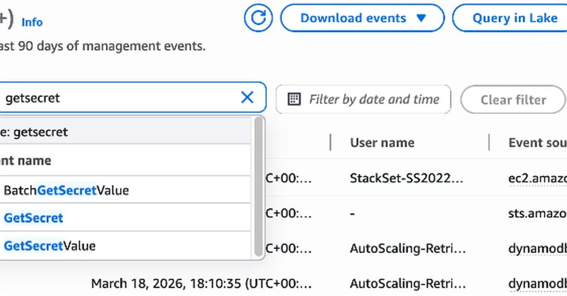Open the Info link
567x296 pixels.
click(x=32, y=22)
